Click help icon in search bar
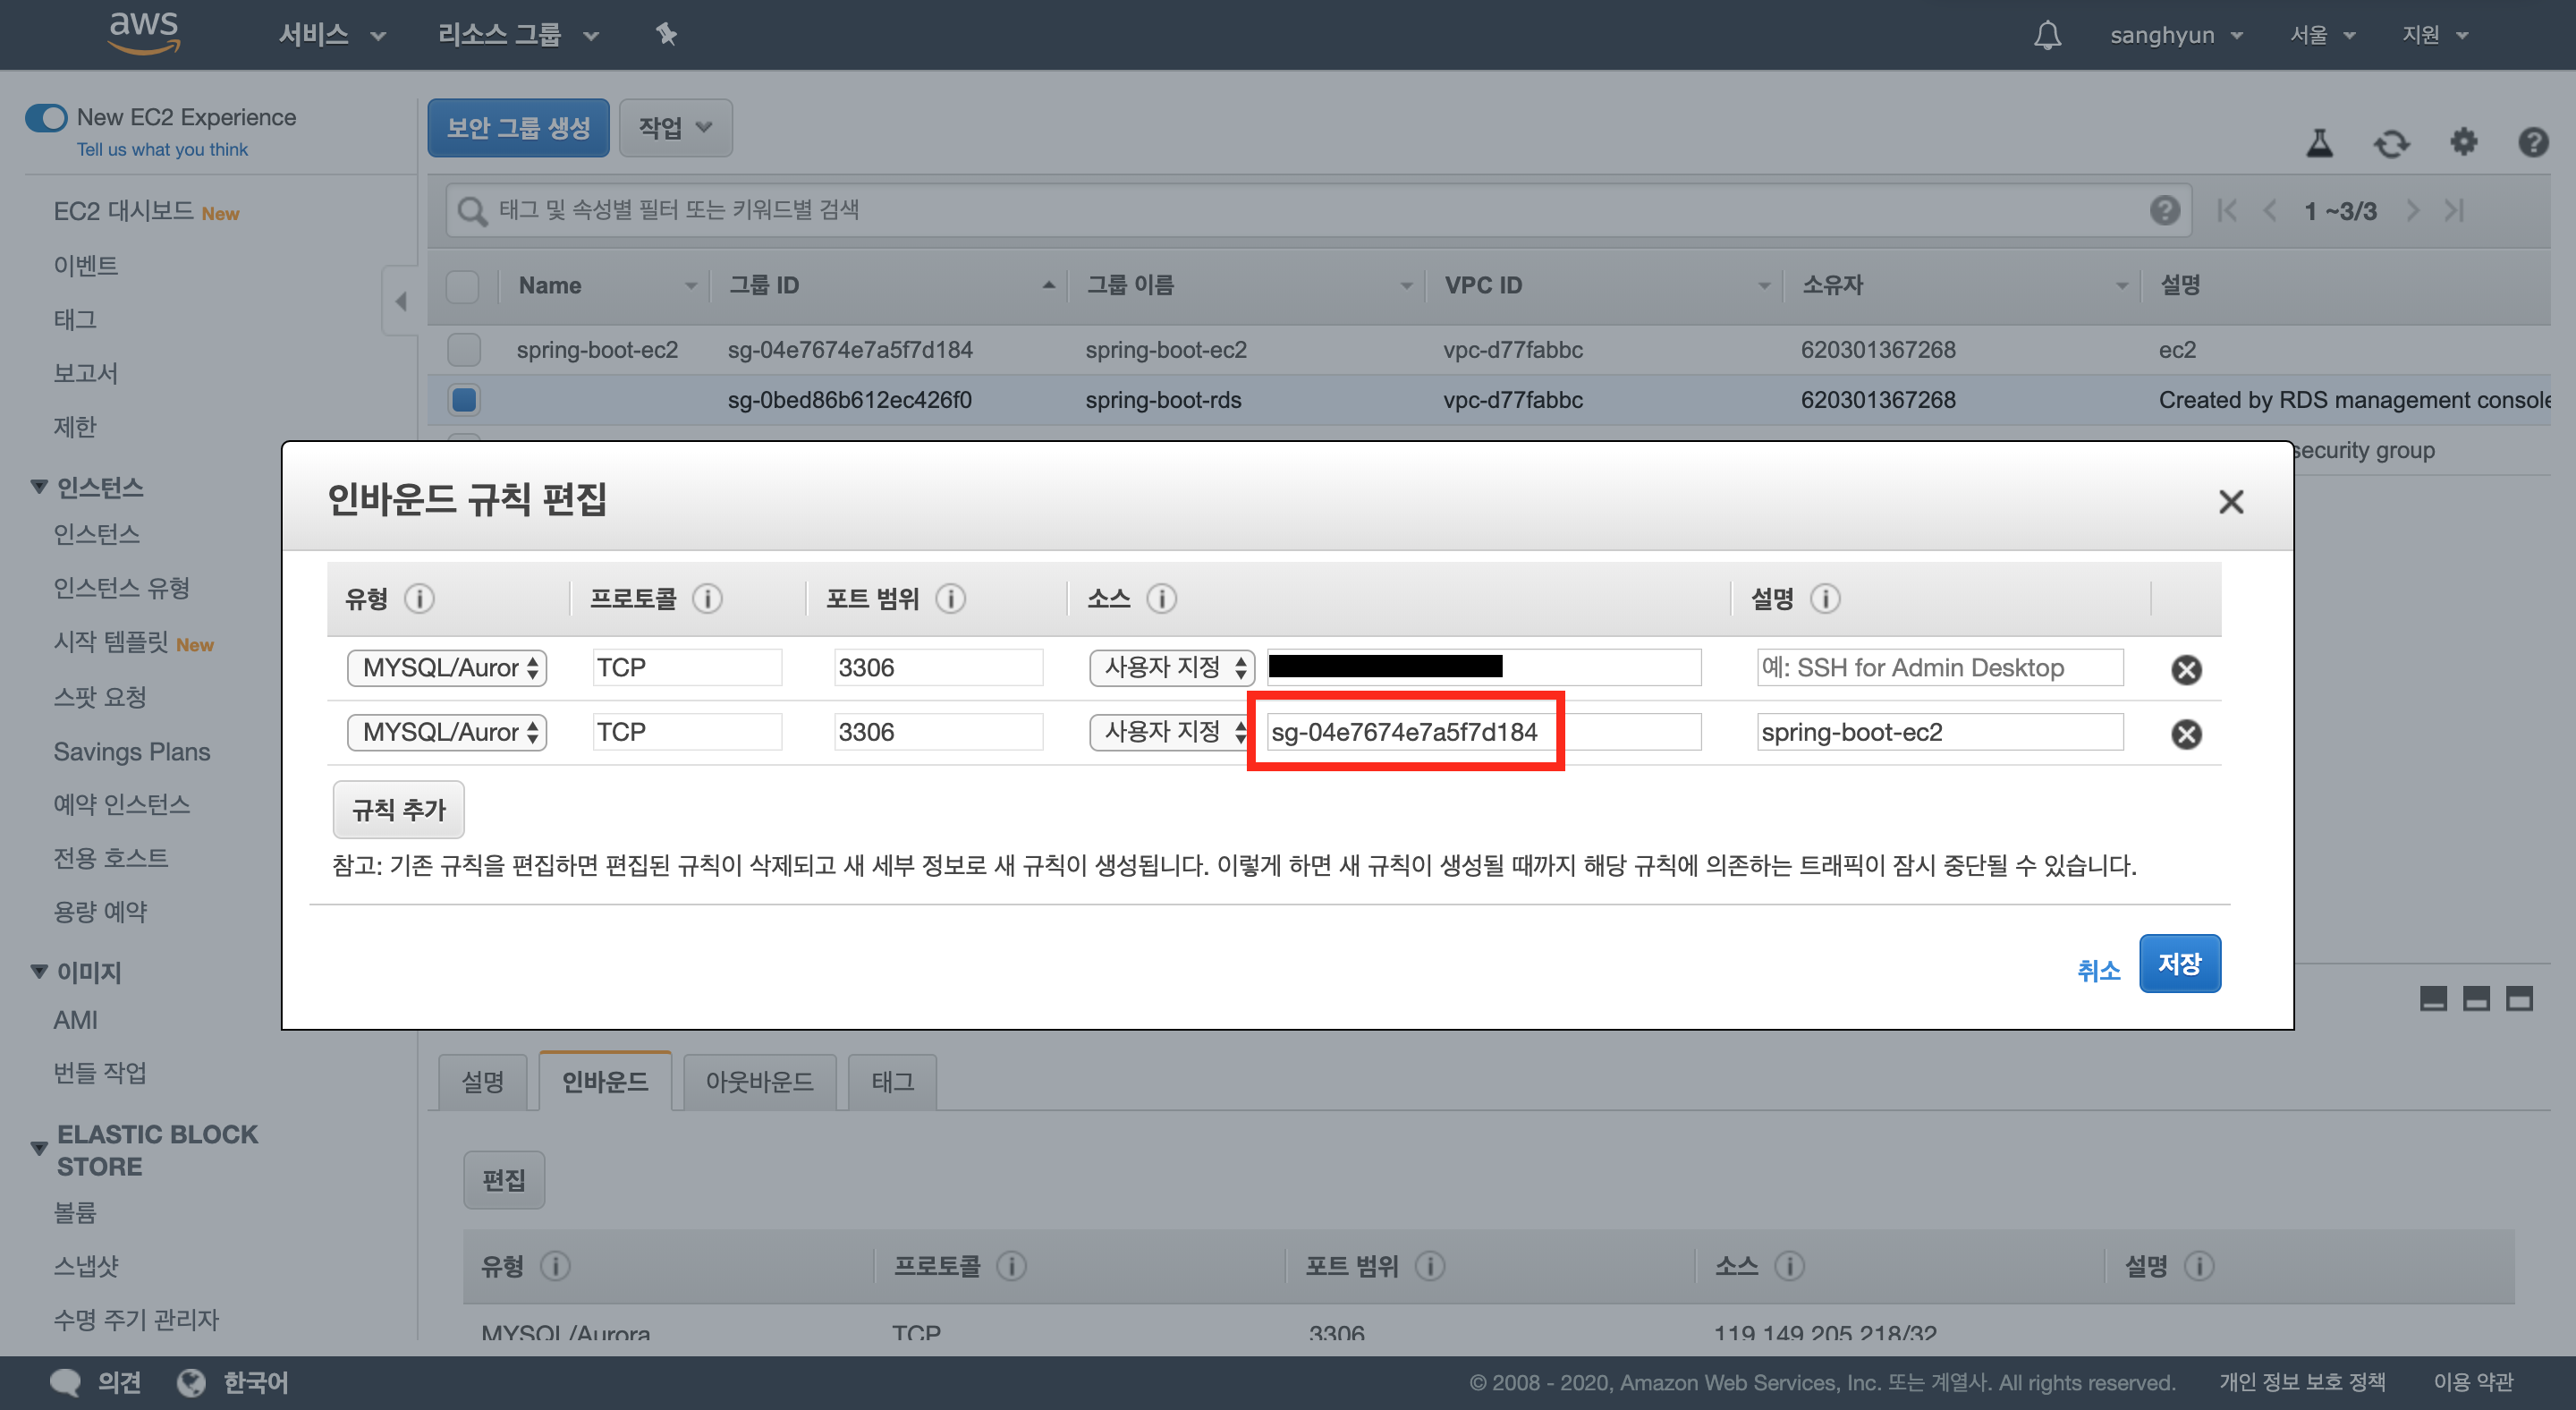The image size is (2576, 1410). (2164, 210)
